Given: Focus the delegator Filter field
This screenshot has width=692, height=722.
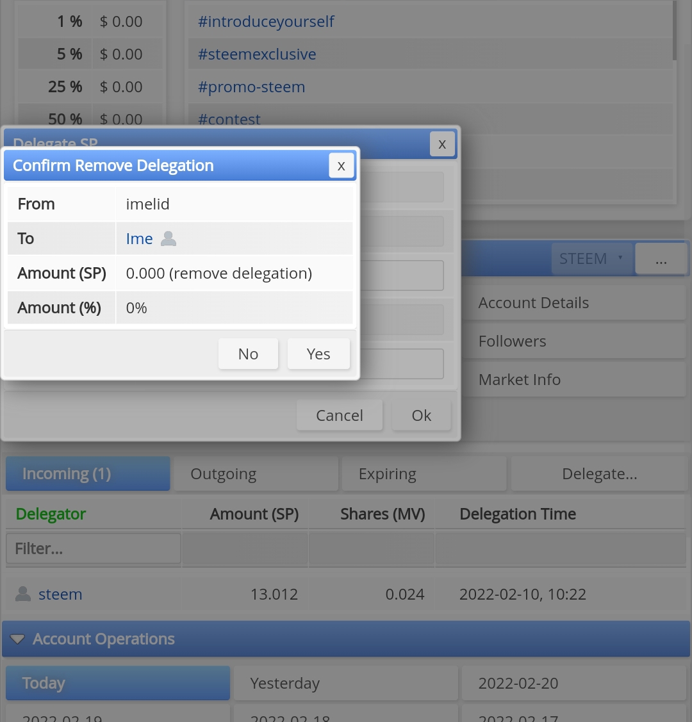Looking at the screenshot, I should [94, 548].
